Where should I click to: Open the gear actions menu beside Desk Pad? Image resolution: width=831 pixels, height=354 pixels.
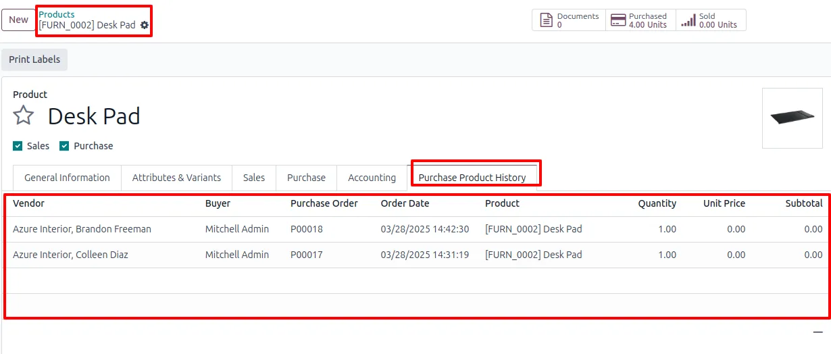tap(144, 25)
